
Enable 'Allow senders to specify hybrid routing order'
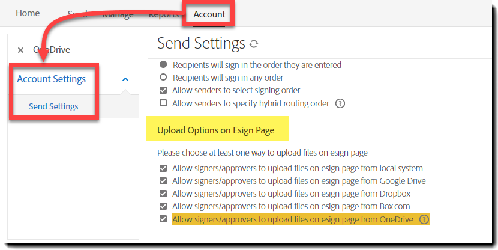[x=163, y=103]
